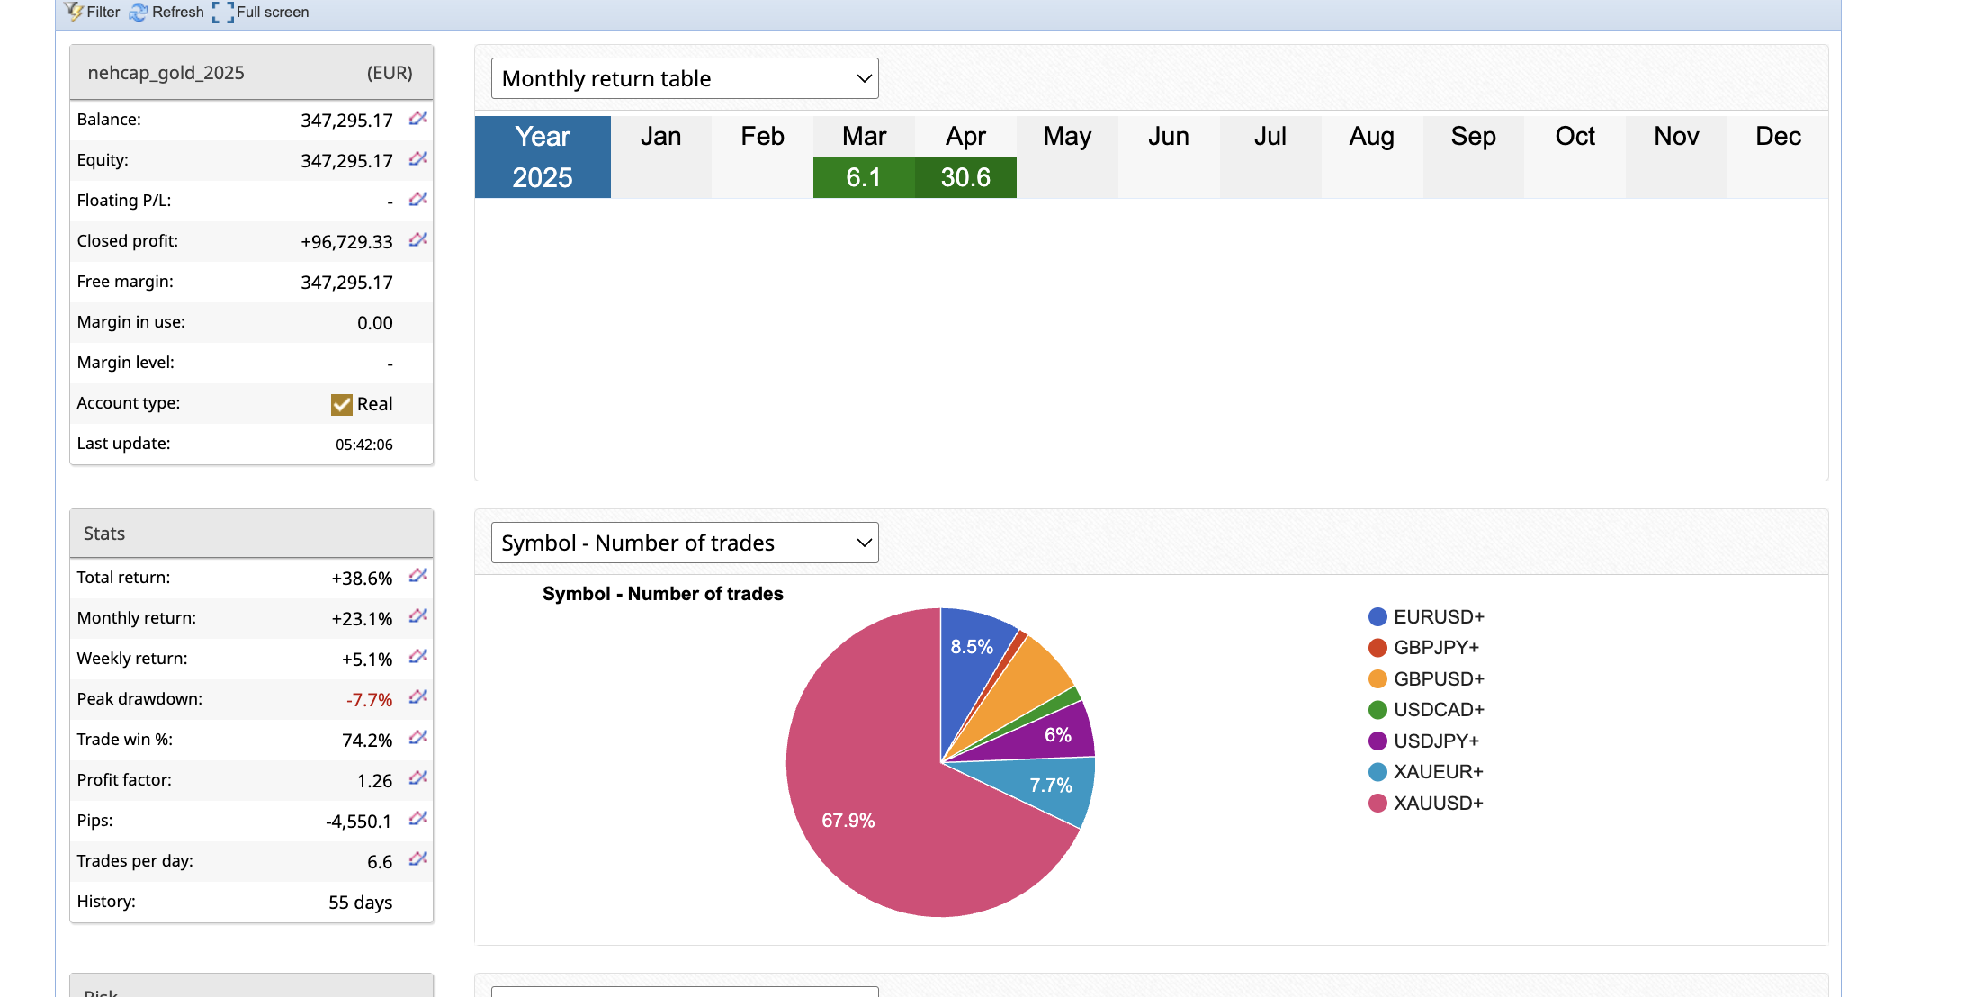
Task: Click the March 6.1 return cell
Action: [864, 177]
